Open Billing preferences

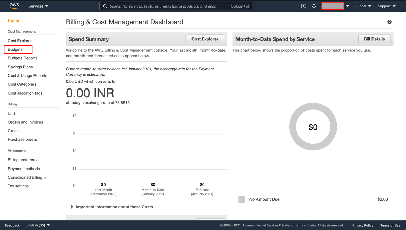coord(24,160)
